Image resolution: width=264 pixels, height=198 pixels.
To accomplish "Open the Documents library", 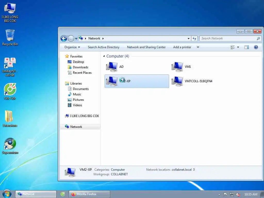I will click(x=81, y=89).
